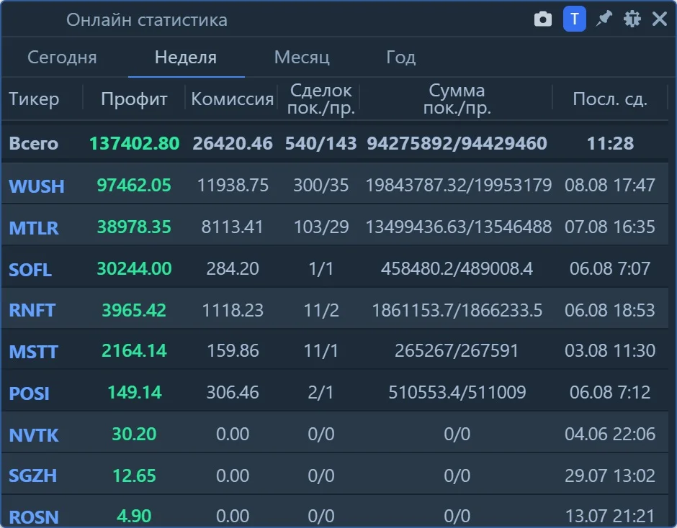Click SOFL sum 458480.2/489008.4

tap(457, 268)
